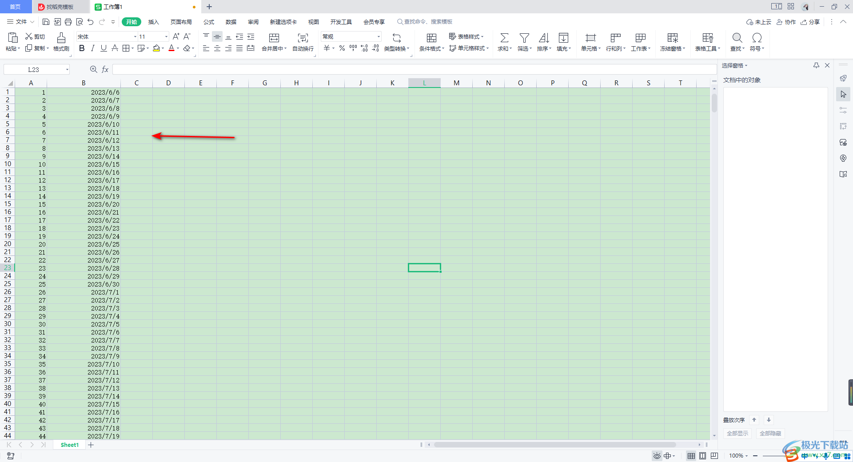
Task: Switch to the 数据 ribbon tab
Action: coord(231,22)
